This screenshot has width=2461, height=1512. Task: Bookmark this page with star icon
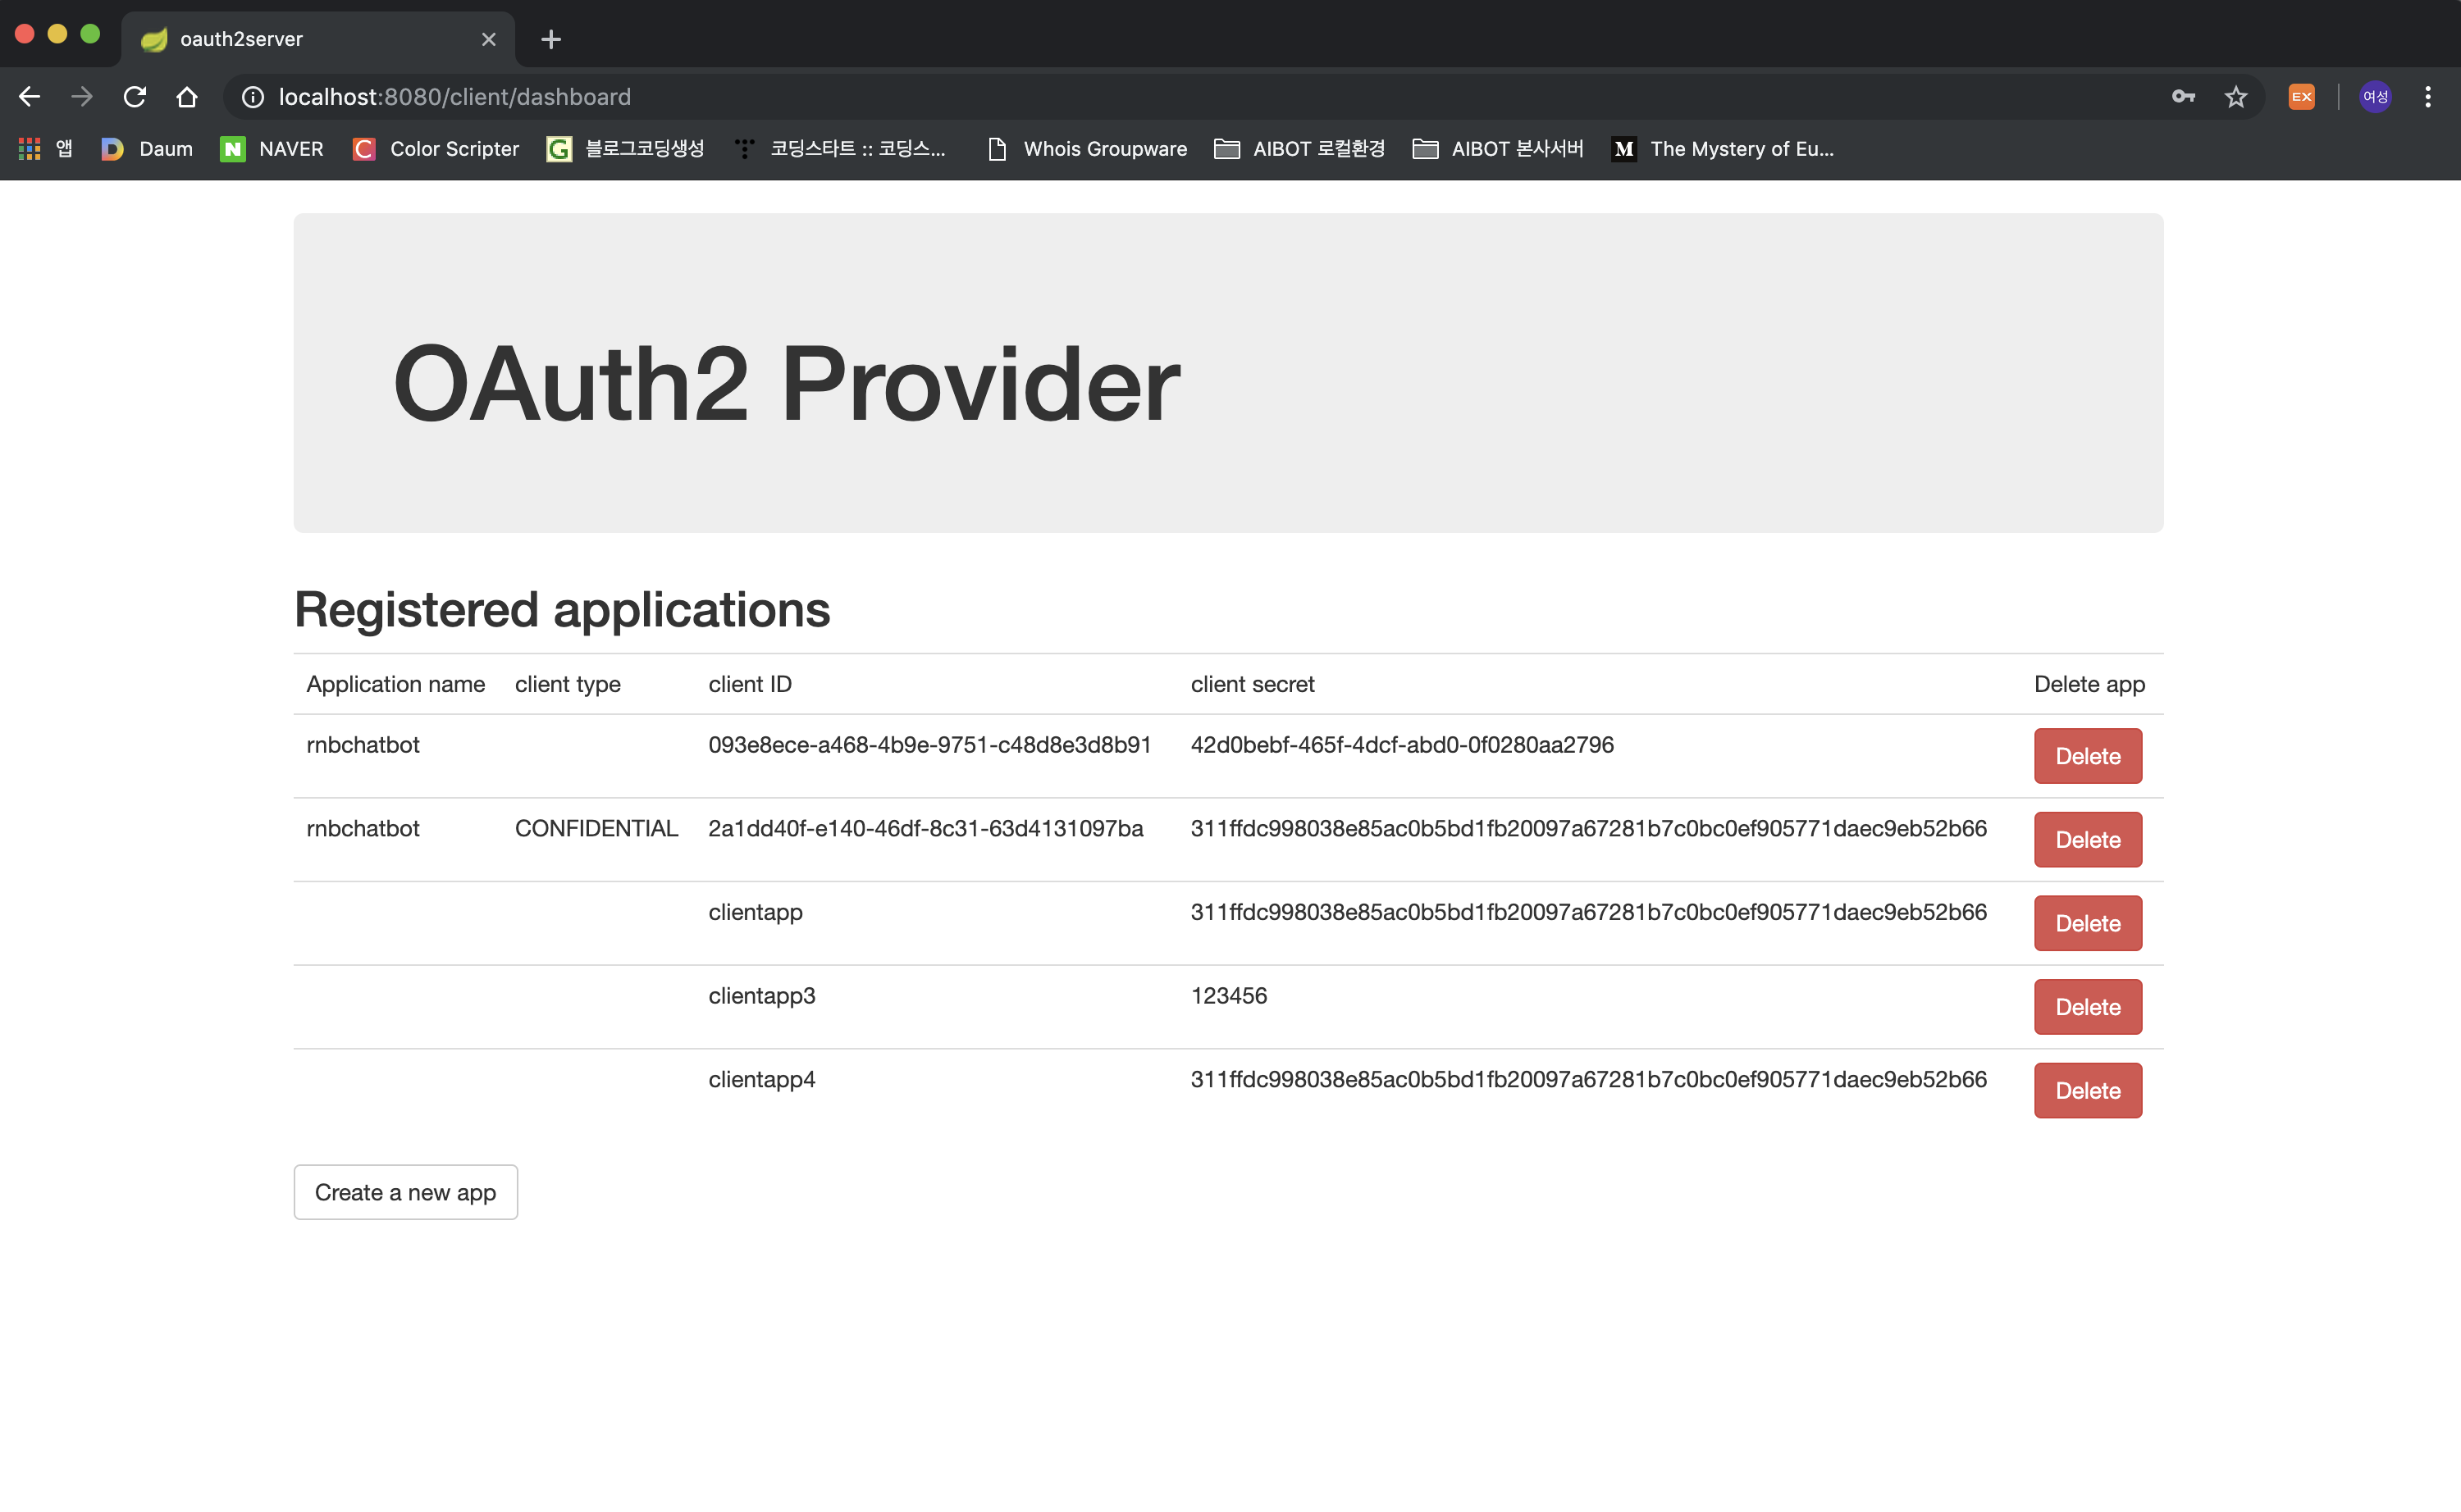(2235, 97)
